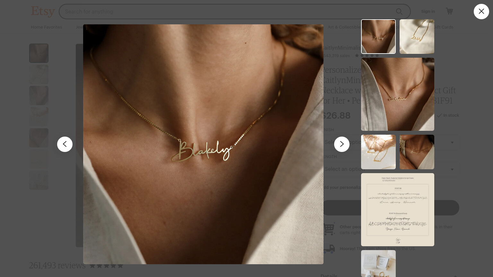
Task: Open the shopping cart icon
Action: point(449,11)
